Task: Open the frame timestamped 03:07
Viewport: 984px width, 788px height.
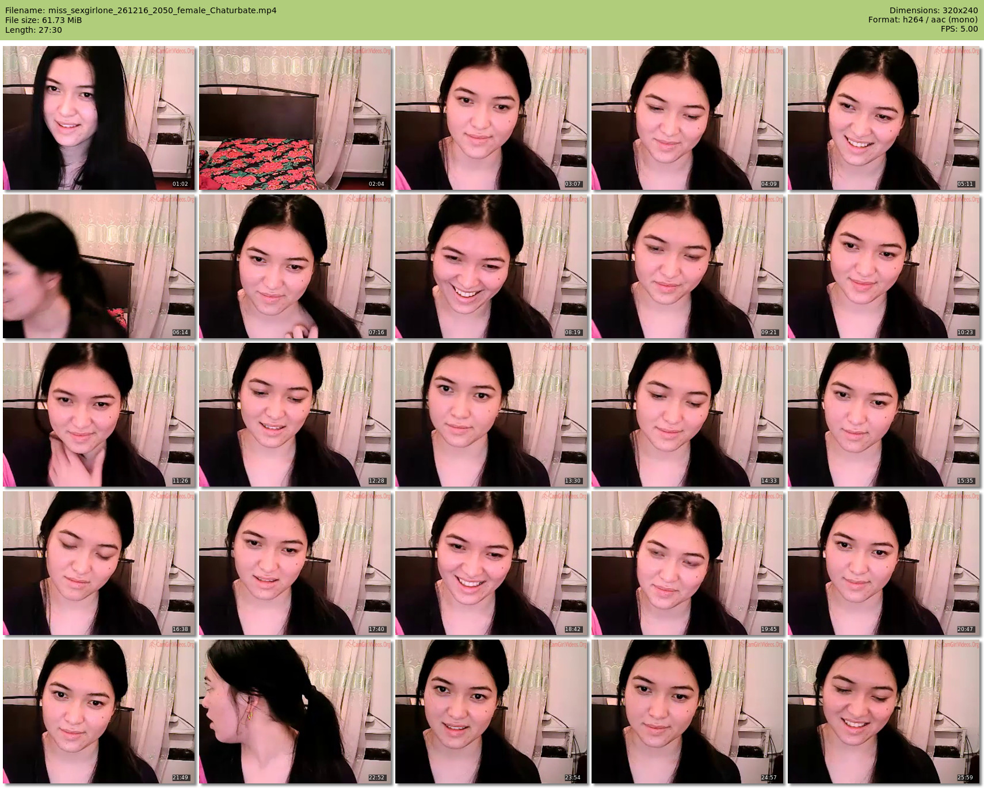Action: coord(491,118)
